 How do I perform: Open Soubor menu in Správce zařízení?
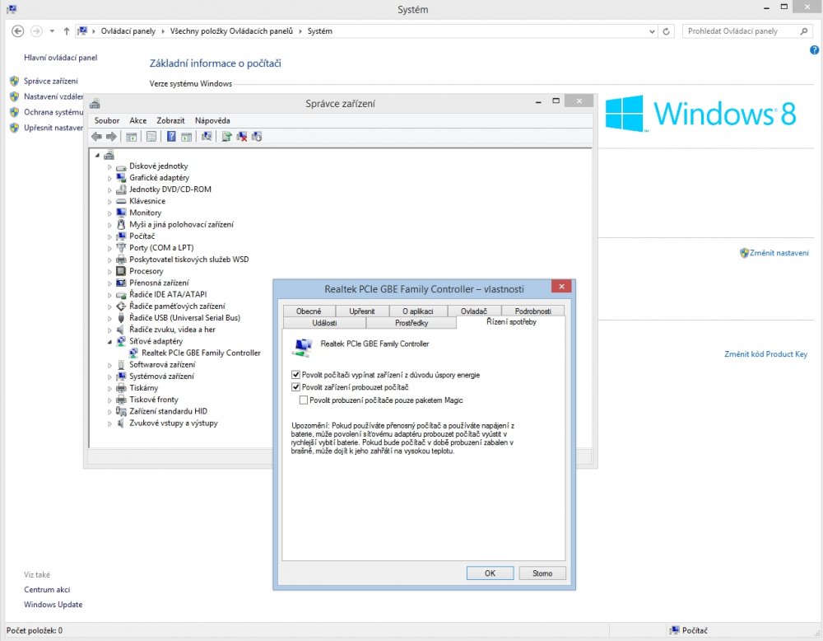click(106, 121)
